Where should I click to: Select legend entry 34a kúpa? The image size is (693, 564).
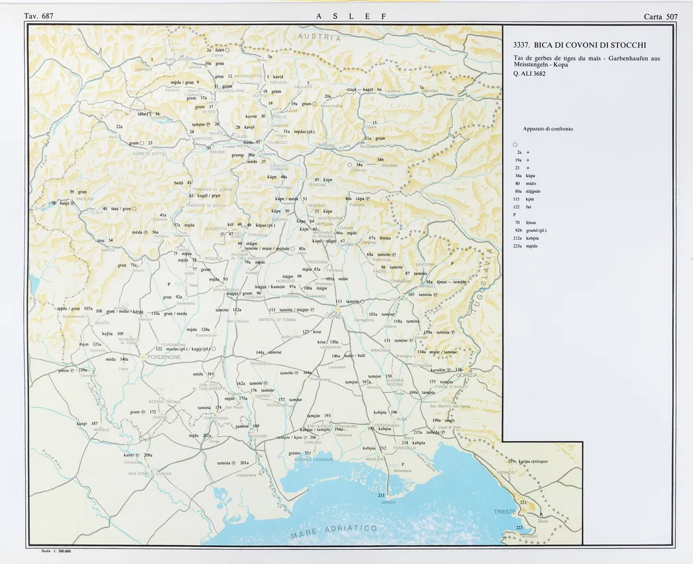tap(527, 174)
